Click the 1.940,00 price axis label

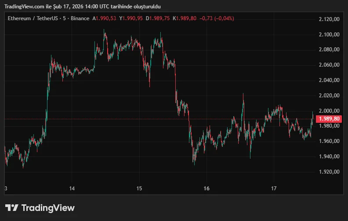[x=329, y=156]
